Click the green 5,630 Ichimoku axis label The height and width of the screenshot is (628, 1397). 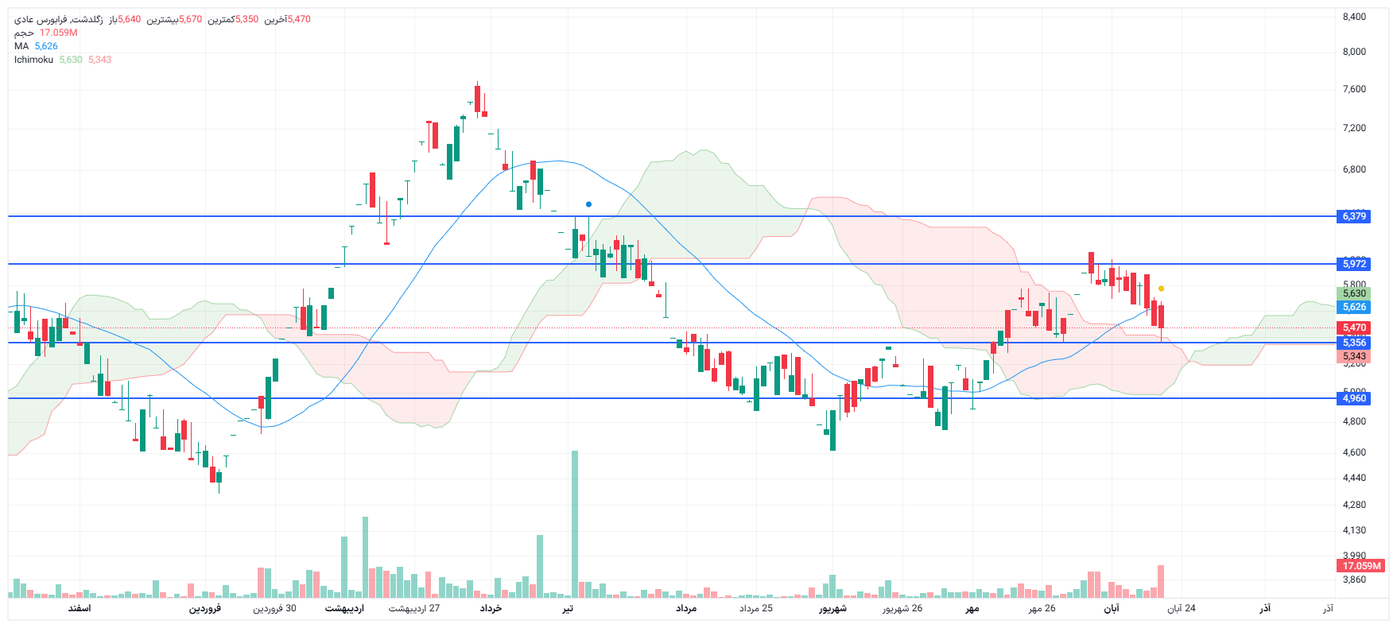(1354, 293)
